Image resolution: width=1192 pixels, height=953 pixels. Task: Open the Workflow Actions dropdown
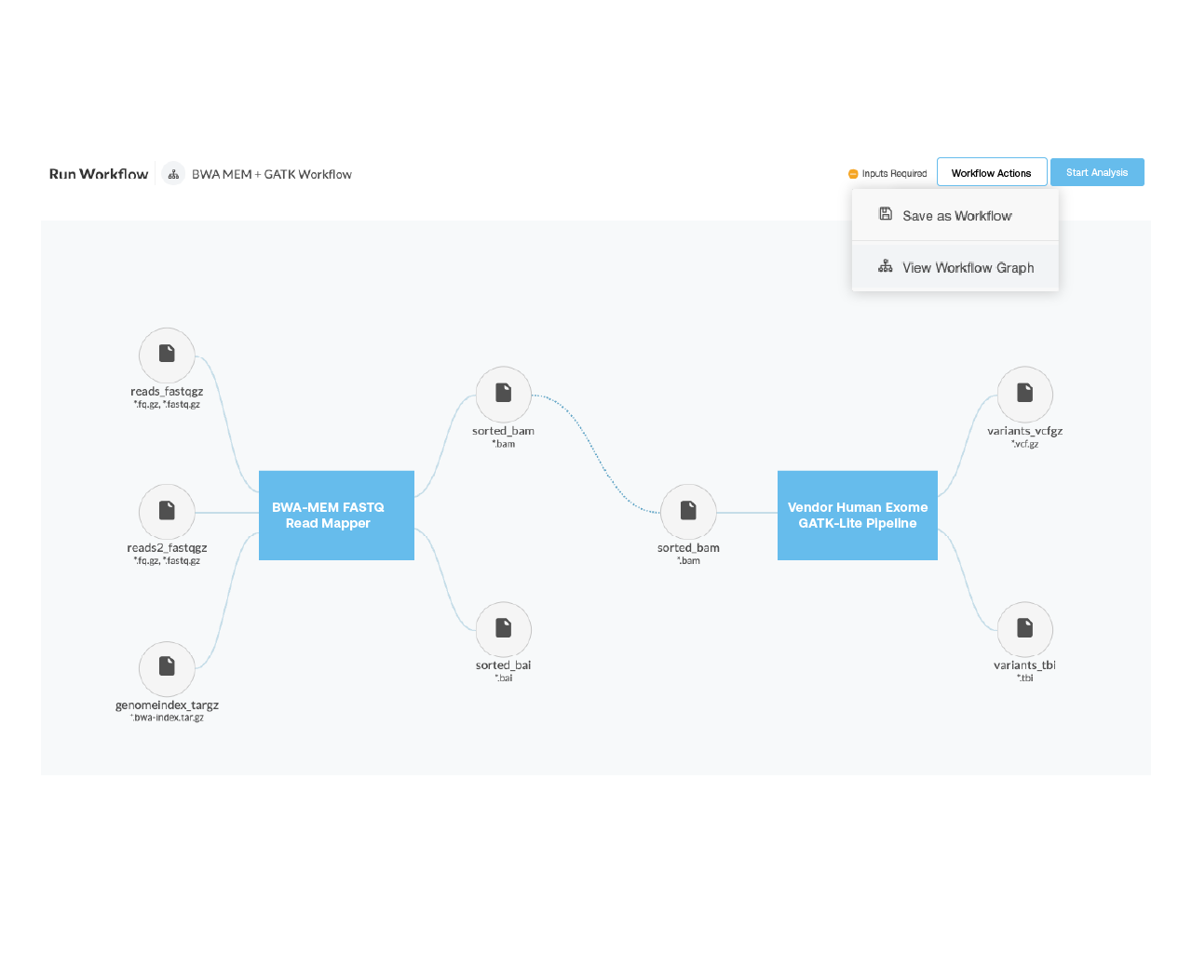[992, 172]
